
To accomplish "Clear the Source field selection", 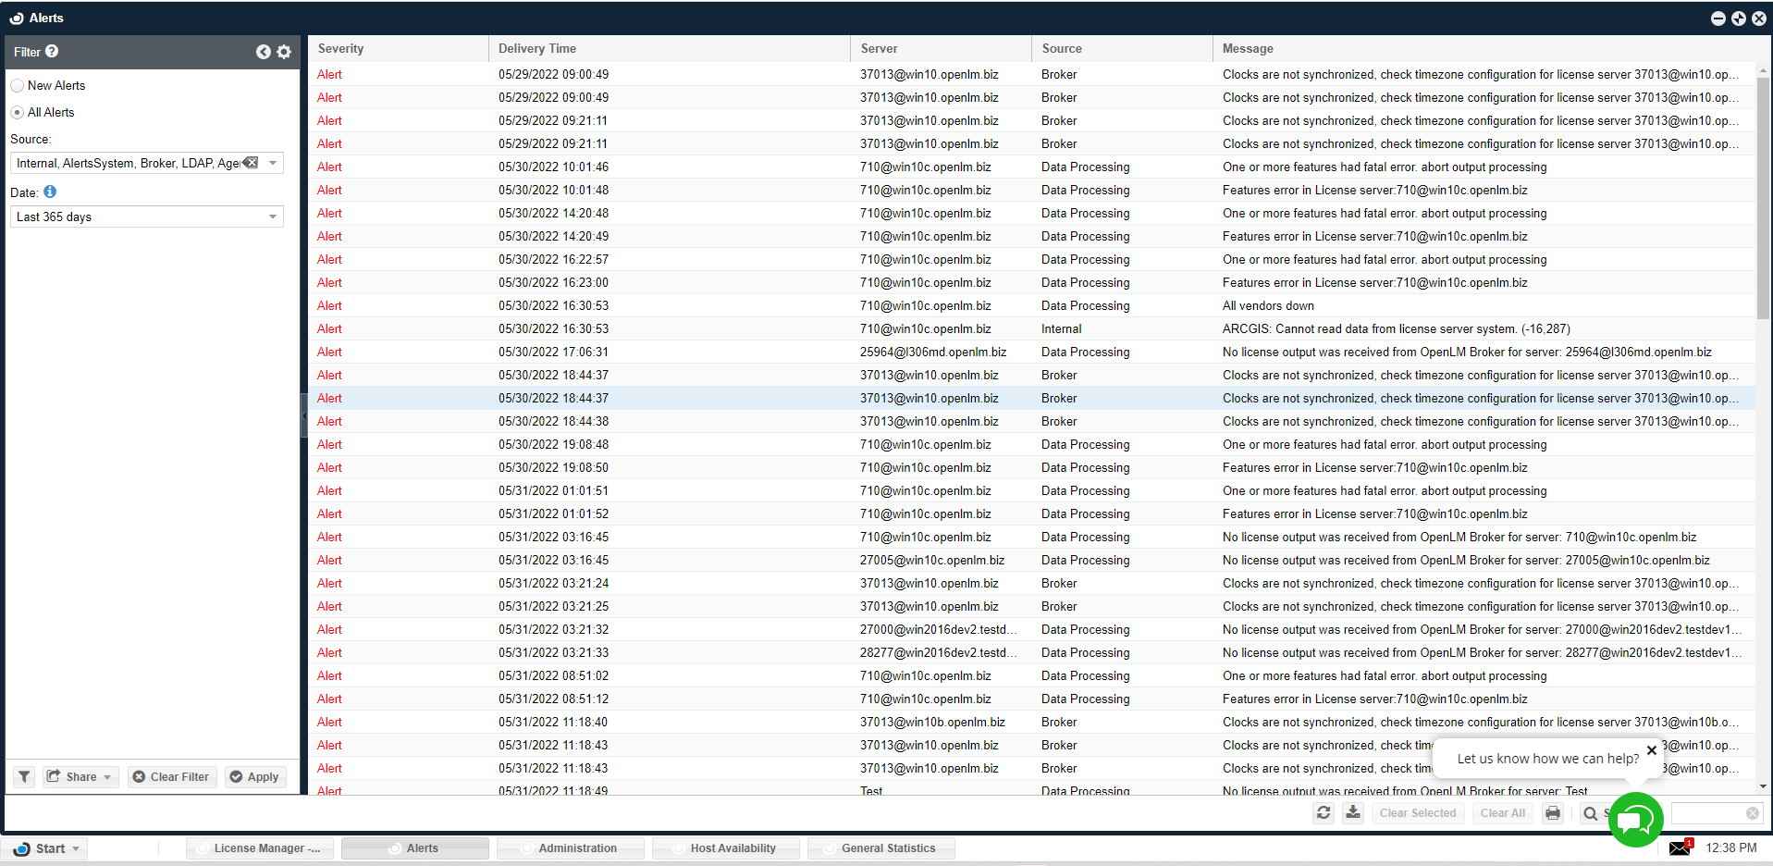I will pyautogui.click(x=251, y=163).
